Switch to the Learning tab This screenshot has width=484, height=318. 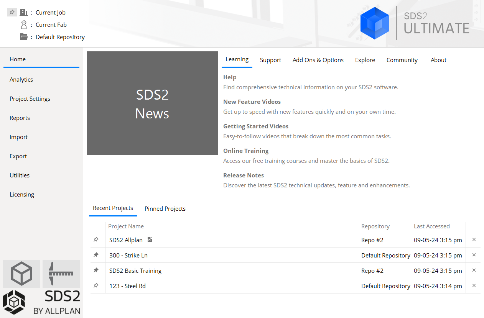coord(237,59)
